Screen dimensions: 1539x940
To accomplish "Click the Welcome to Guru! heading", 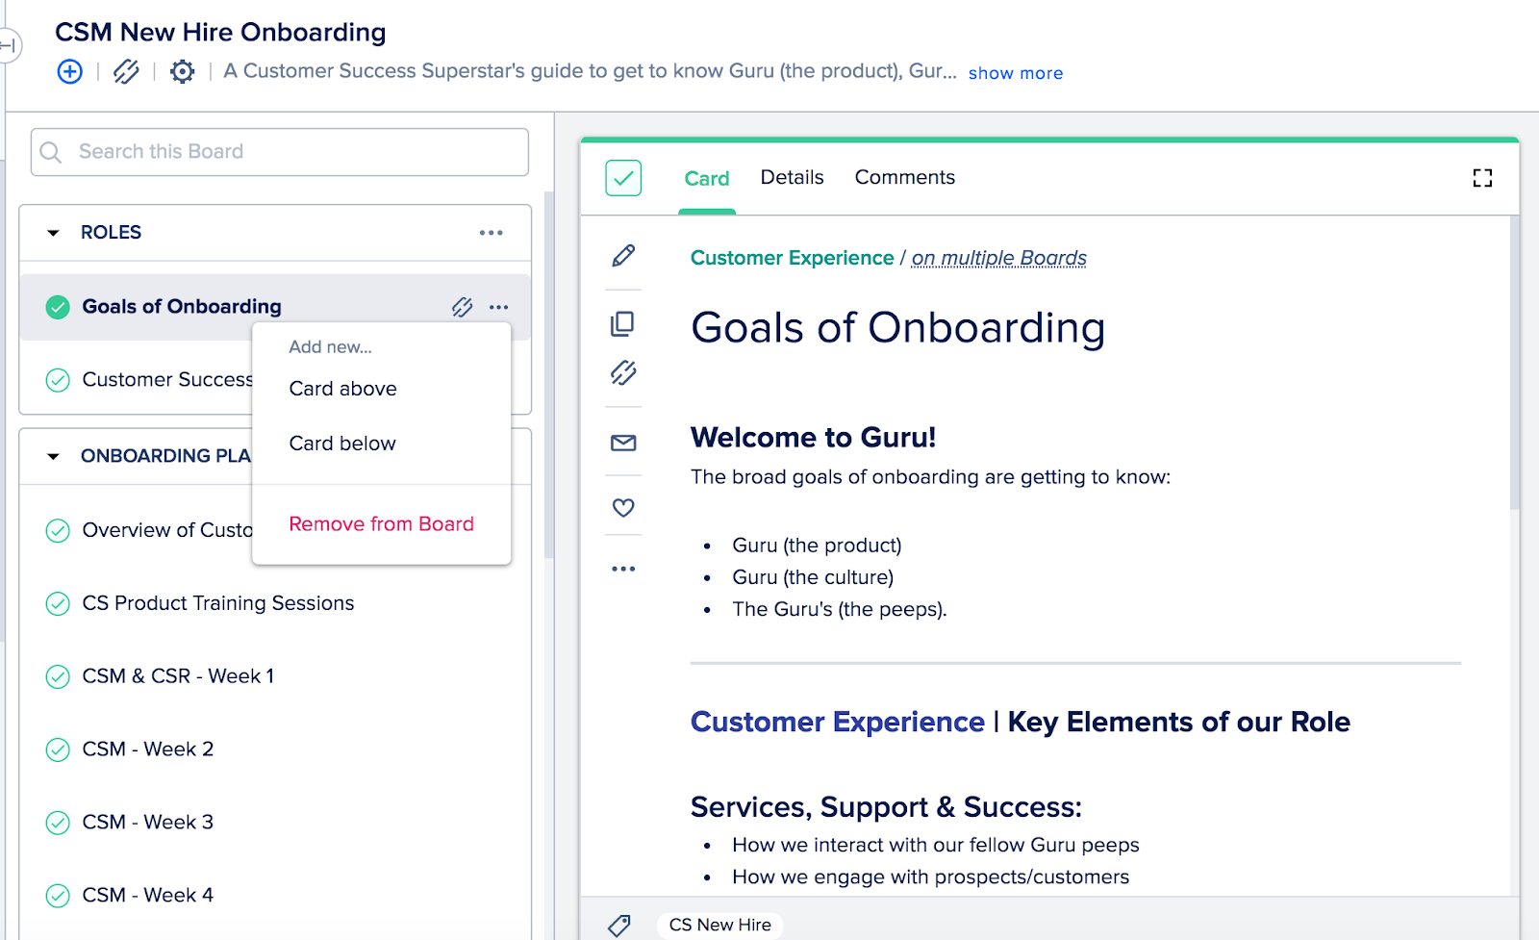I will tap(814, 438).
